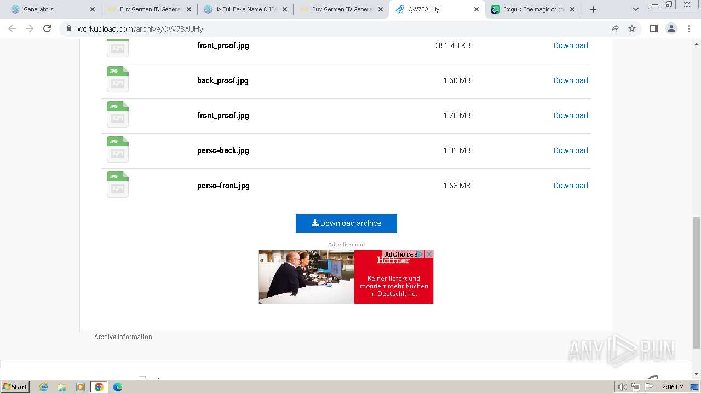Switch to the first Buy German ID Generator tab

148,9
